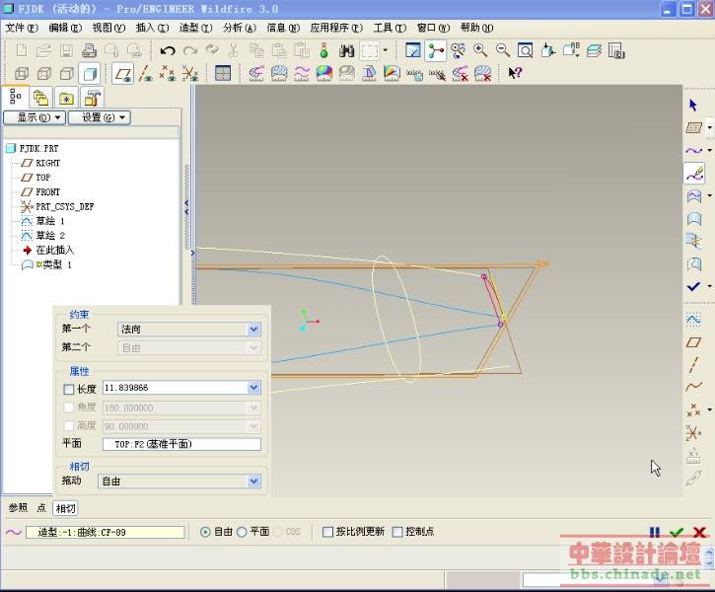Select the 平面 radio button

pos(242,532)
